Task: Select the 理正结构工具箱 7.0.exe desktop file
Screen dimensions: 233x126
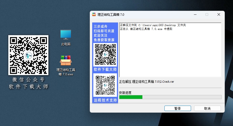Action: click(x=66, y=65)
